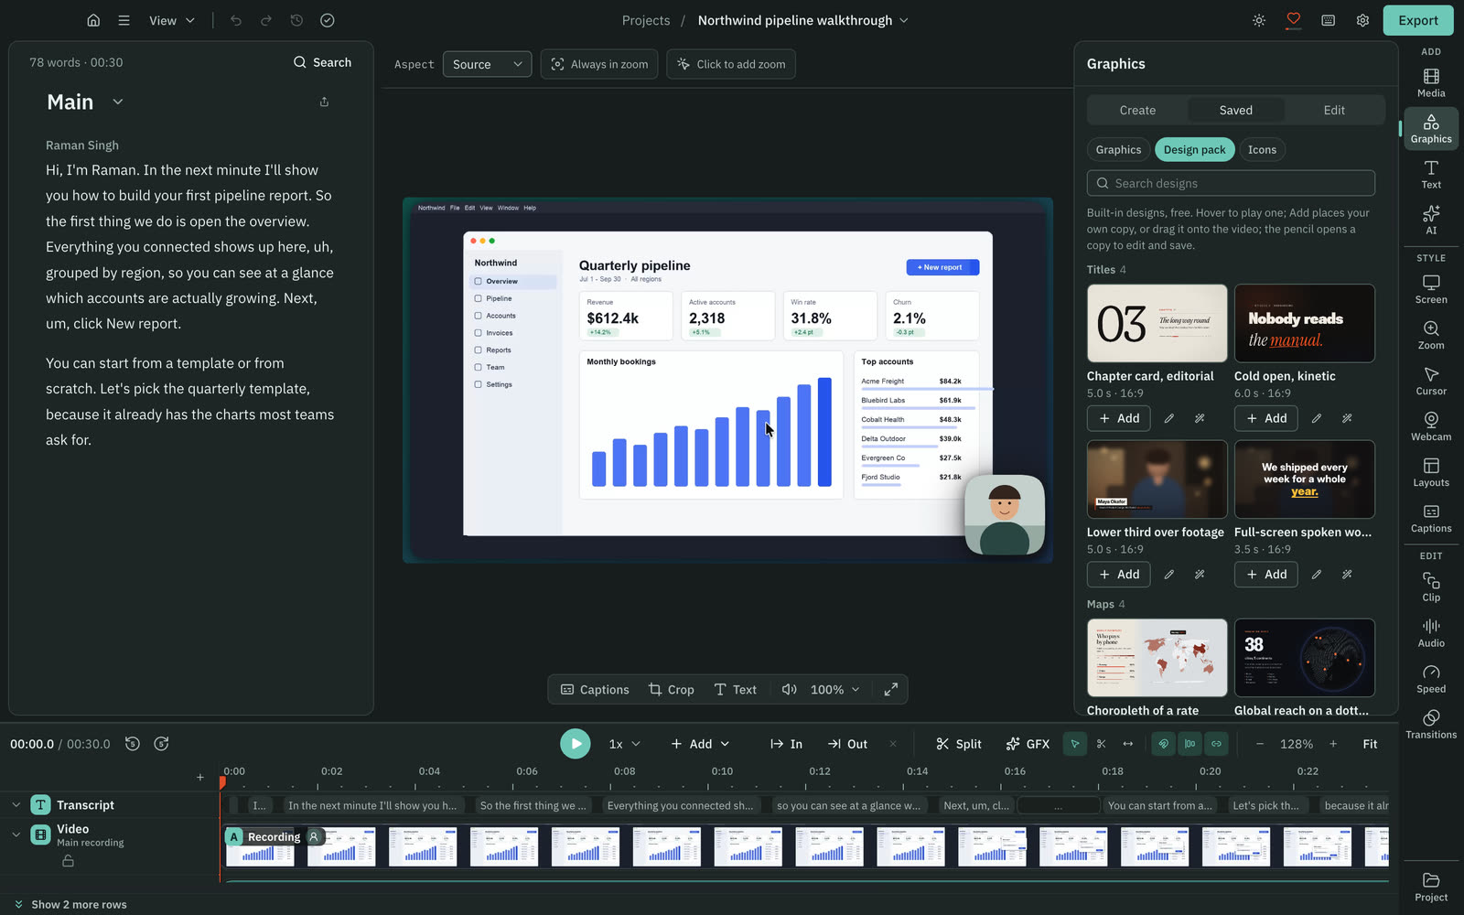Open the Media panel in sidebar
The height and width of the screenshot is (915, 1464).
coord(1431,82)
